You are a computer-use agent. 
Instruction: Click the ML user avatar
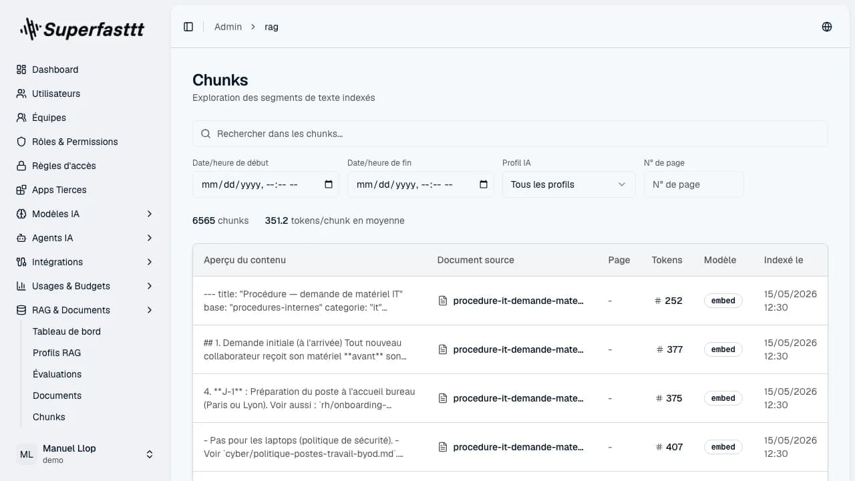point(27,454)
